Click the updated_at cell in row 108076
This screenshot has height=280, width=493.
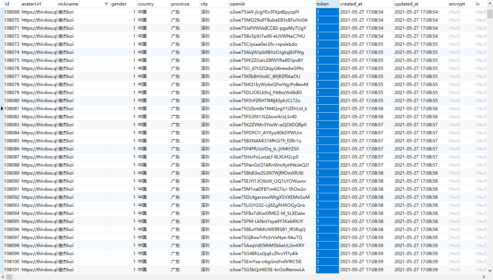coord(421,68)
